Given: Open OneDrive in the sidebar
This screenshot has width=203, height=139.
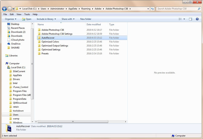Looking at the screenshot, I should pos(16,44).
